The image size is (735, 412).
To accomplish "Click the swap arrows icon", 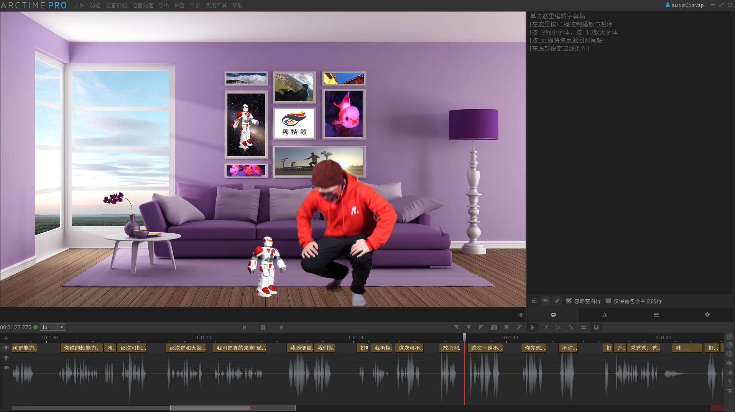I will (x=584, y=327).
